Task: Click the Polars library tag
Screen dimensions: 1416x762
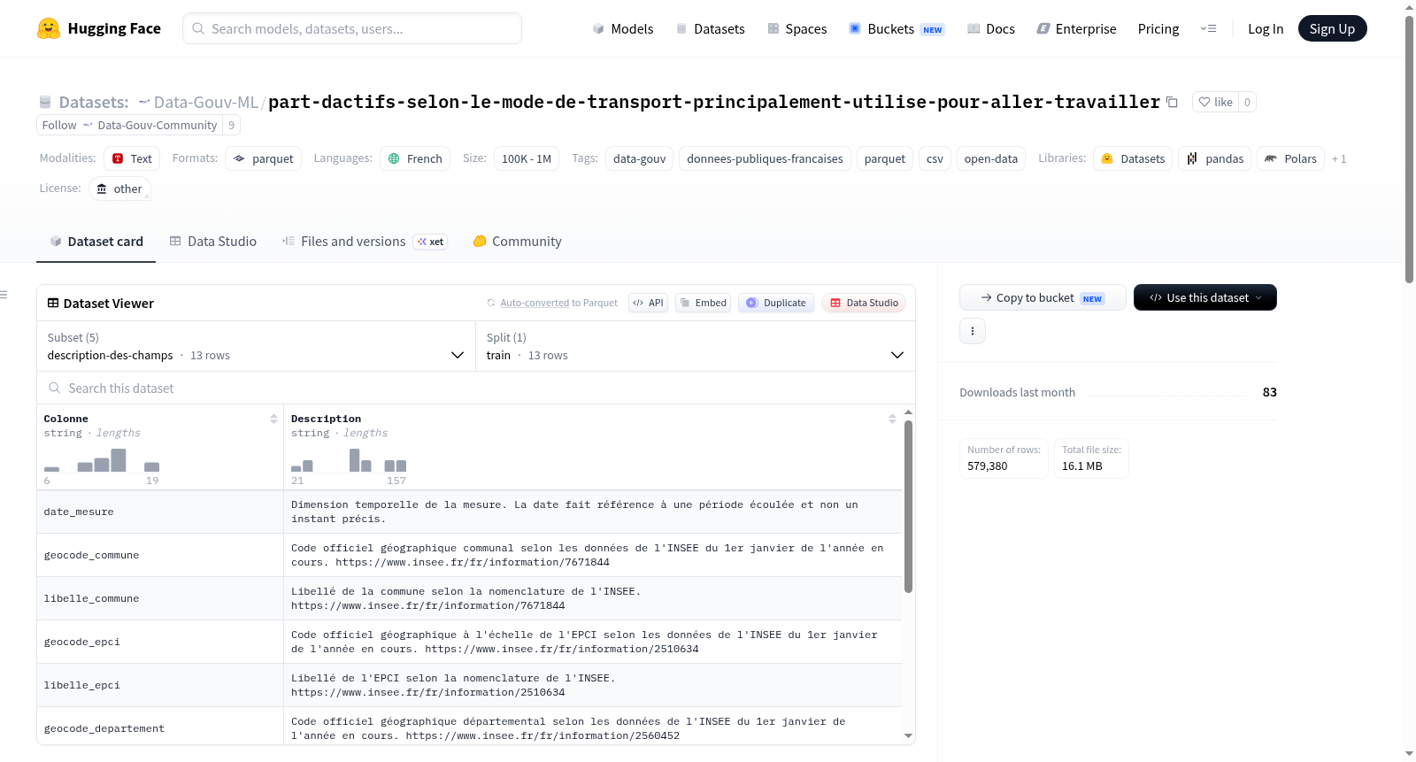Action: click(1290, 158)
